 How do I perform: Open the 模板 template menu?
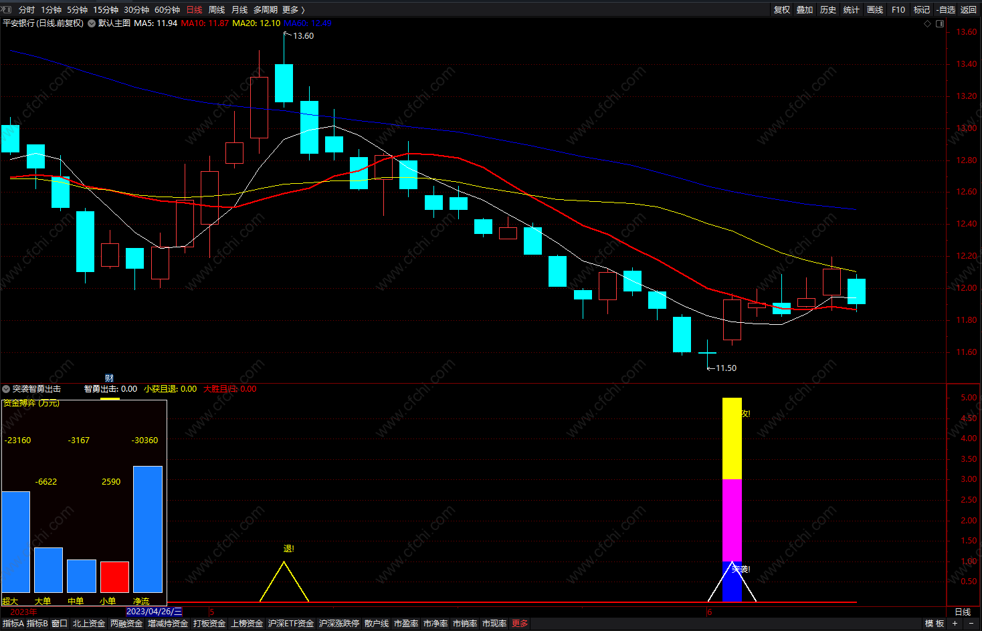[935, 624]
